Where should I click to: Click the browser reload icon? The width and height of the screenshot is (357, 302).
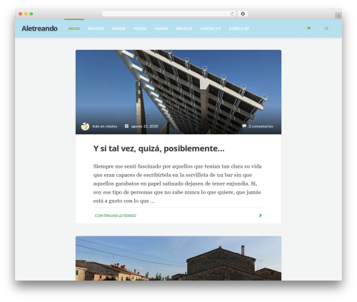[x=232, y=14]
